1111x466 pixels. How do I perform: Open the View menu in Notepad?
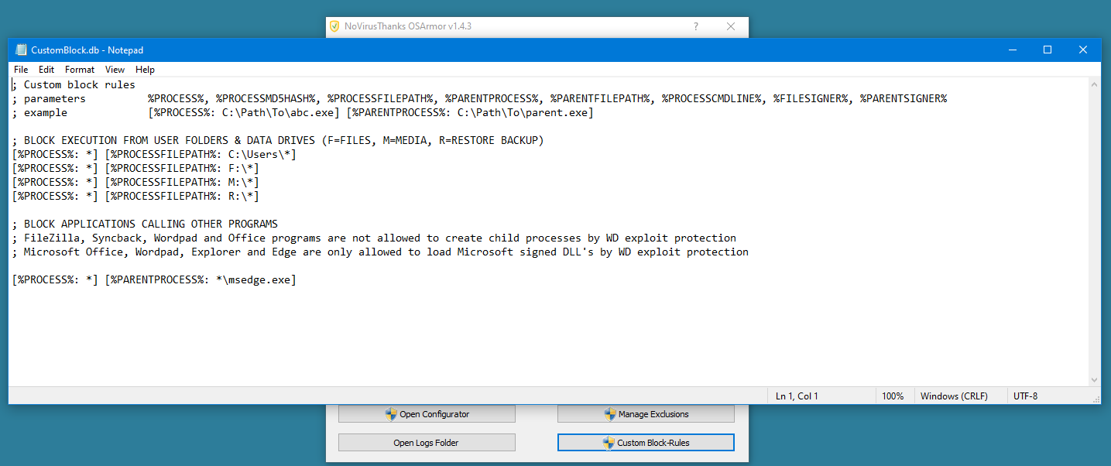115,70
